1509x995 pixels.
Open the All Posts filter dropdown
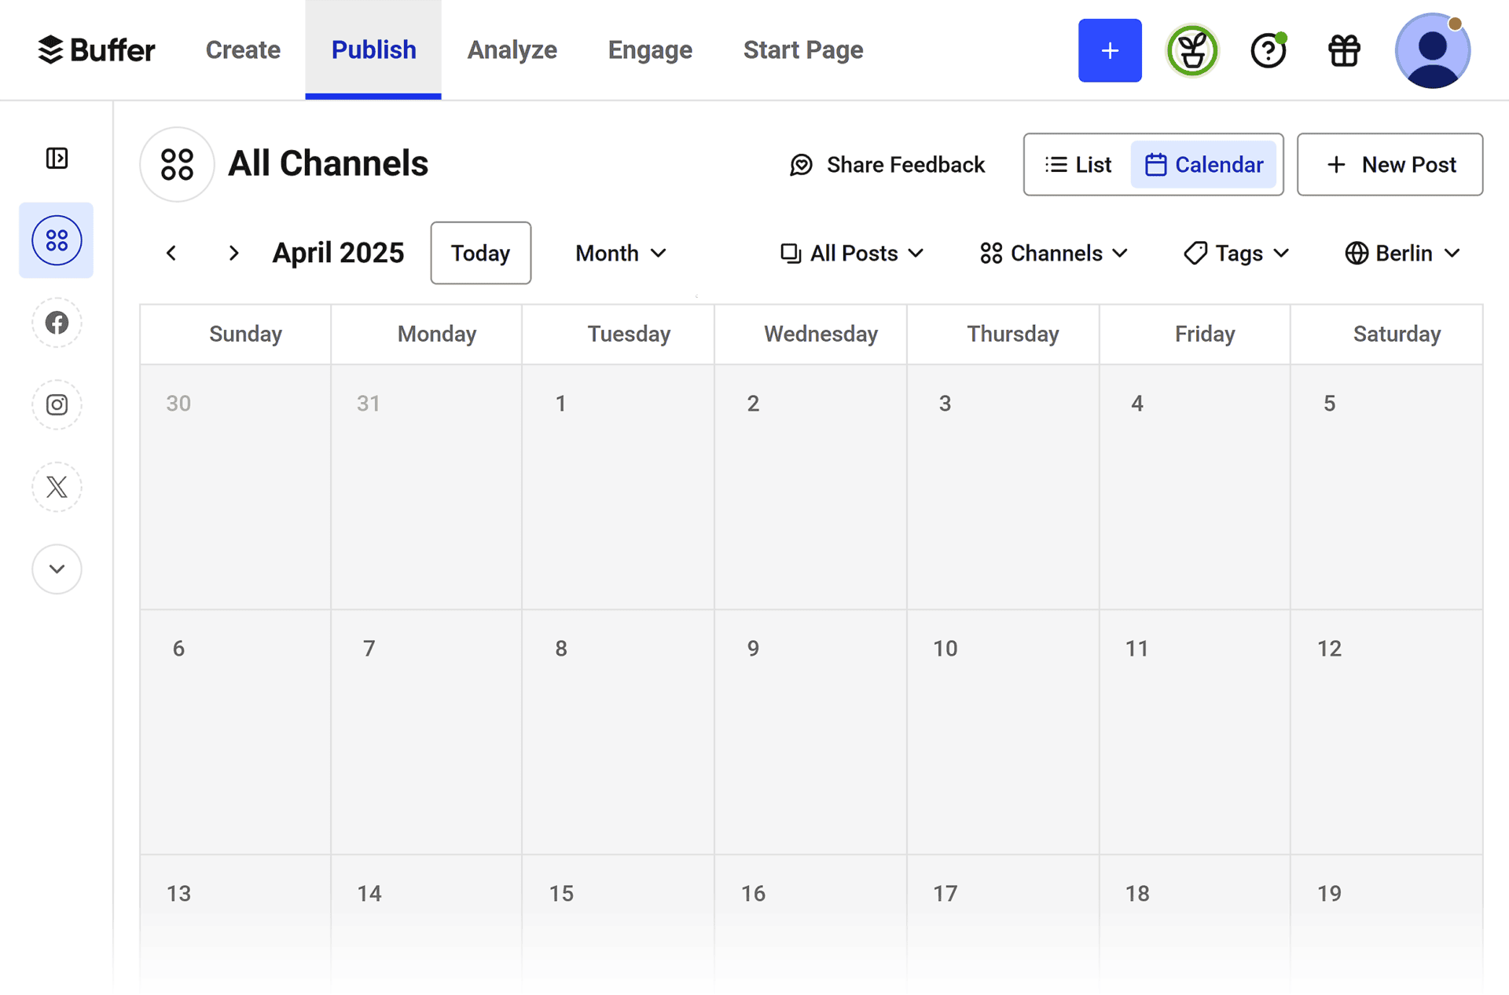pos(851,253)
